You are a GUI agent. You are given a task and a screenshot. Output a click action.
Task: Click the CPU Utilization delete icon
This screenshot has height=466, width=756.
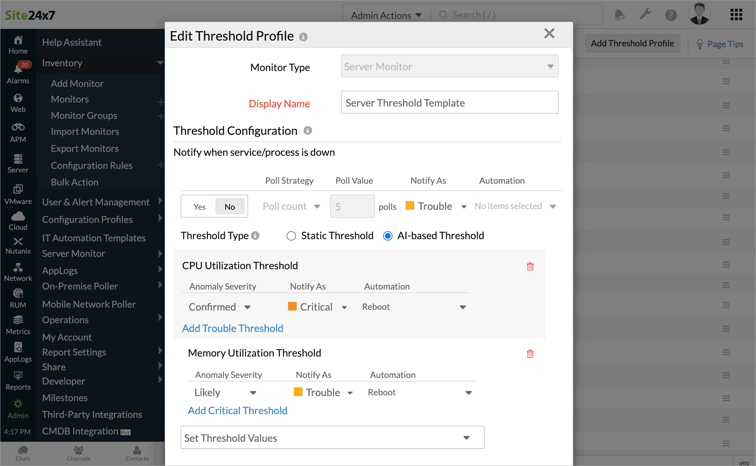530,266
